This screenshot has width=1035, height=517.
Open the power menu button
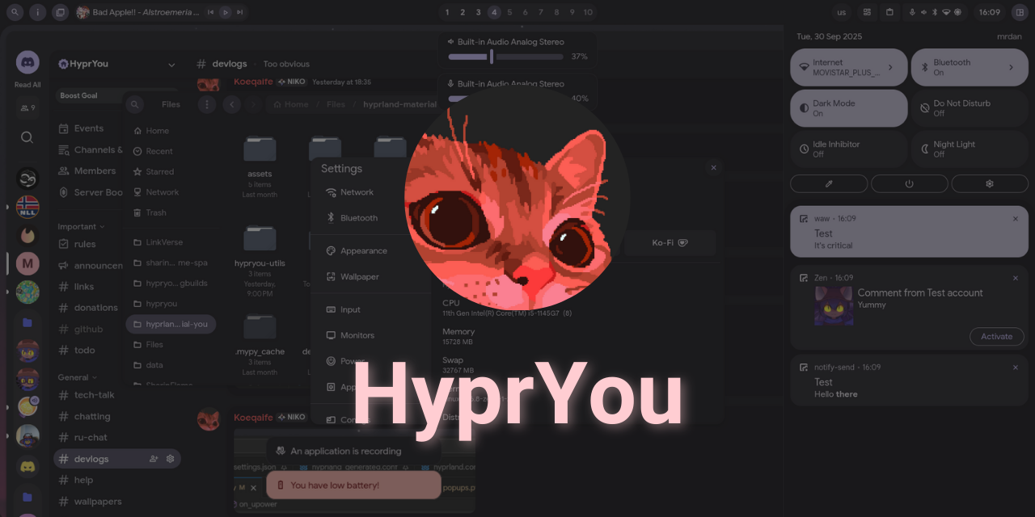click(x=909, y=183)
